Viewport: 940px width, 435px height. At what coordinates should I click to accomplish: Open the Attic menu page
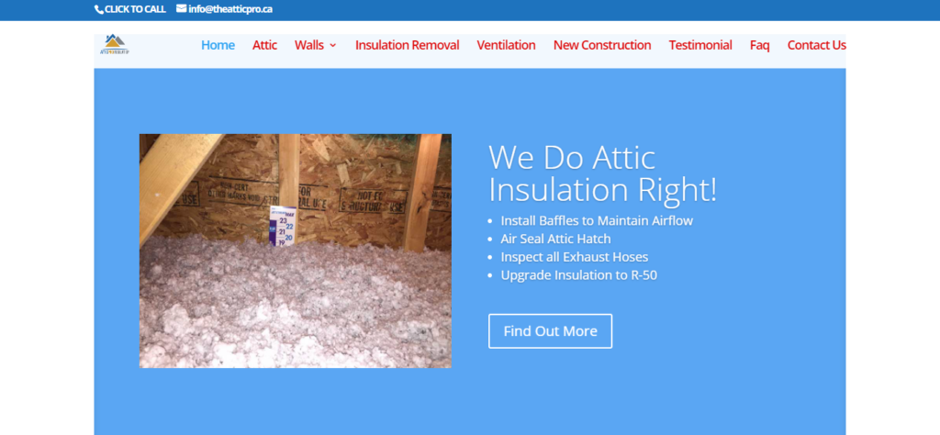point(264,46)
